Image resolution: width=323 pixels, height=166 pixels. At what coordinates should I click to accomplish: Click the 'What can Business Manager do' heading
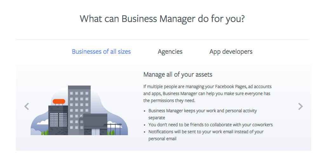pyautogui.click(x=162, y=19)
